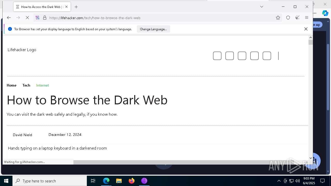Screen dimensions: 331x186
Task: Show site security lock information
Action: (45, 18)
